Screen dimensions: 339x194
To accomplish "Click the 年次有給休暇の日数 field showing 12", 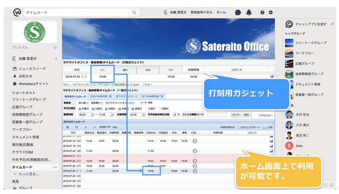I will click(175, 115).
